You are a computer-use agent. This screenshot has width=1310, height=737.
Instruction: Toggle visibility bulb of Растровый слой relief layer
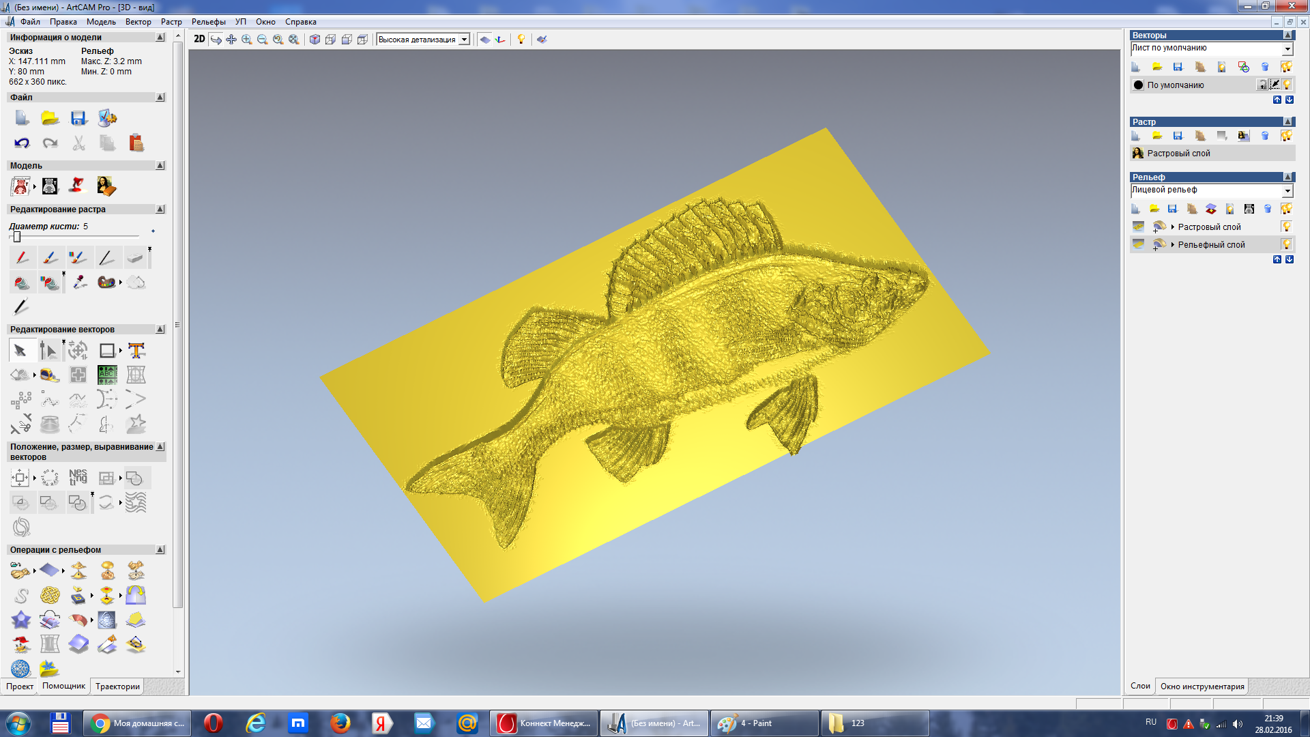[1287, 227]
